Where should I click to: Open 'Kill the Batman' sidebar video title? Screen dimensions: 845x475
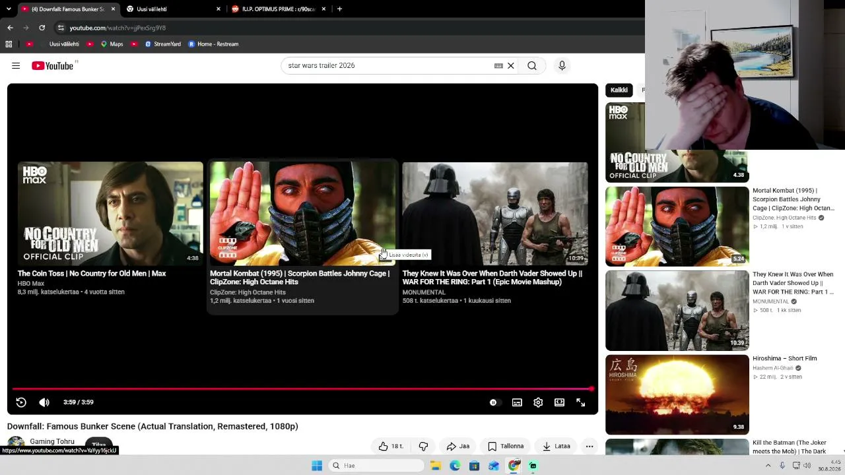[790, 447]
